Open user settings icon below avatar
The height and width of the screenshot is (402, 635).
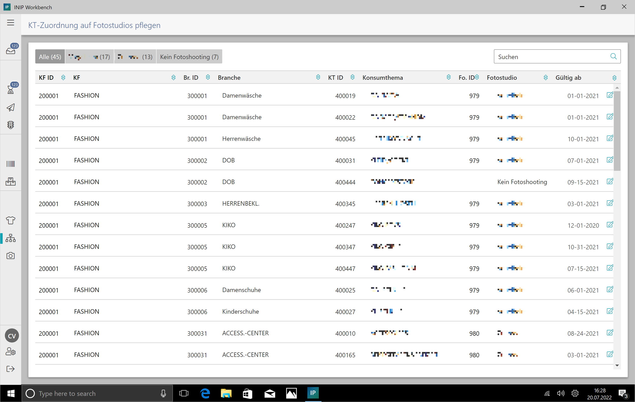click(11, 351)
